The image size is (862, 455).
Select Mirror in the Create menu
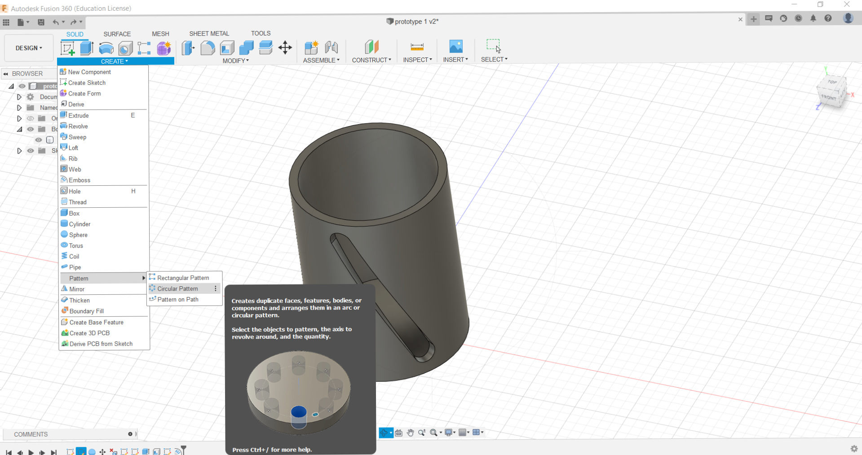coord(104,289)
